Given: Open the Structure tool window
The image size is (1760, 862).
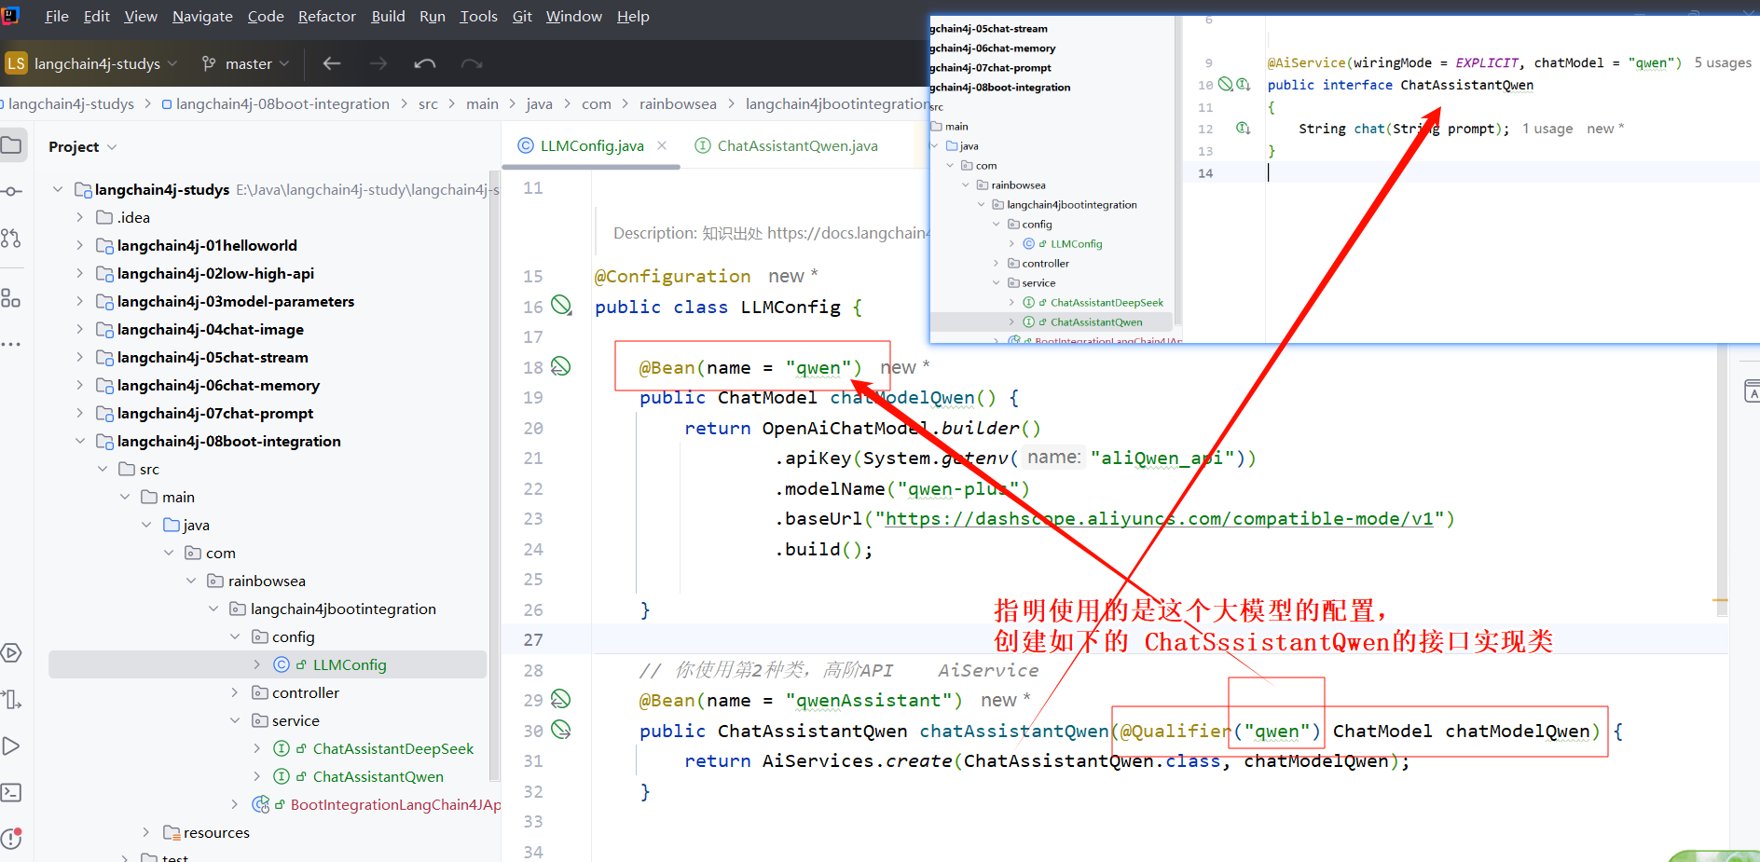Looking at the screenshot, I should click(13, 298).
